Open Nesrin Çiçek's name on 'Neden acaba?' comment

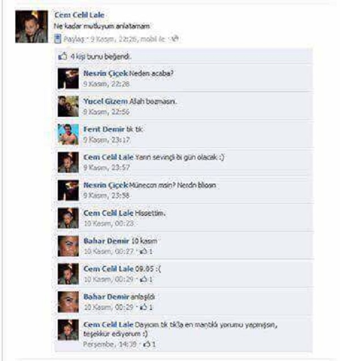105,74
